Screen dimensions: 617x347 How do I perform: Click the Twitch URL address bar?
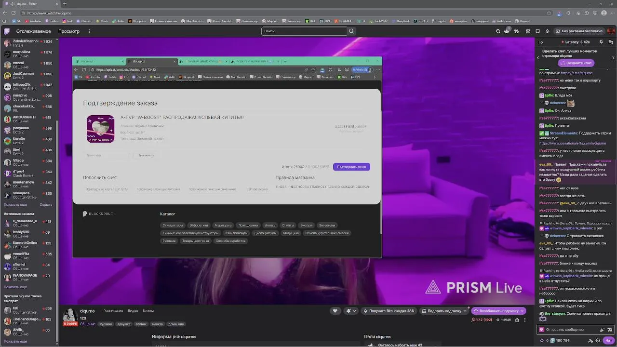point(284,13)
